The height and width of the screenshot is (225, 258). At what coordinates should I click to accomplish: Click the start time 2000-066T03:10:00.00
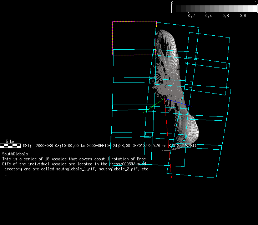click(57, 146)
